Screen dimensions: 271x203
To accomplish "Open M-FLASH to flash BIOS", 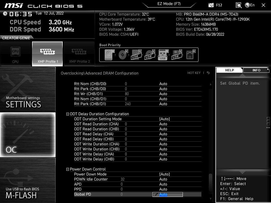I will coord(28,180).
